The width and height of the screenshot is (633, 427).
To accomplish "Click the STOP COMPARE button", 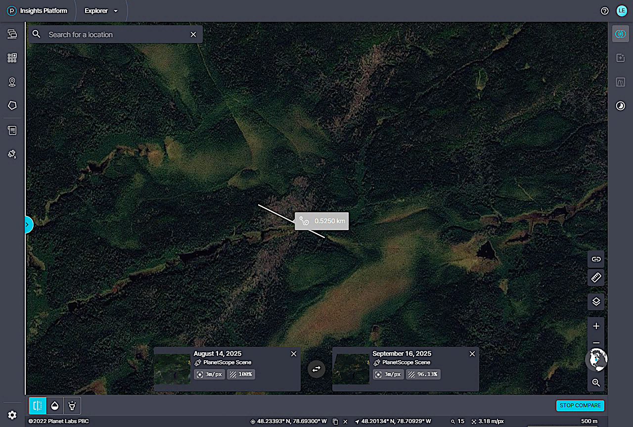I will point(580,405).
